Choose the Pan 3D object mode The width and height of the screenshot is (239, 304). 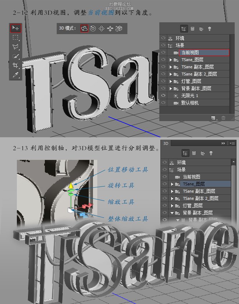[x=102, y=28]
